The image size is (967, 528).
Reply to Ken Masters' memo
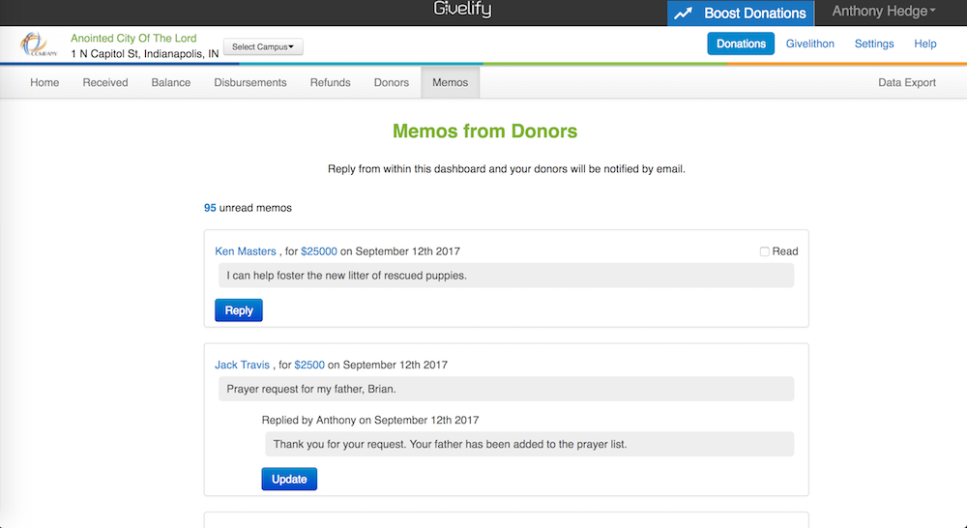238,310
